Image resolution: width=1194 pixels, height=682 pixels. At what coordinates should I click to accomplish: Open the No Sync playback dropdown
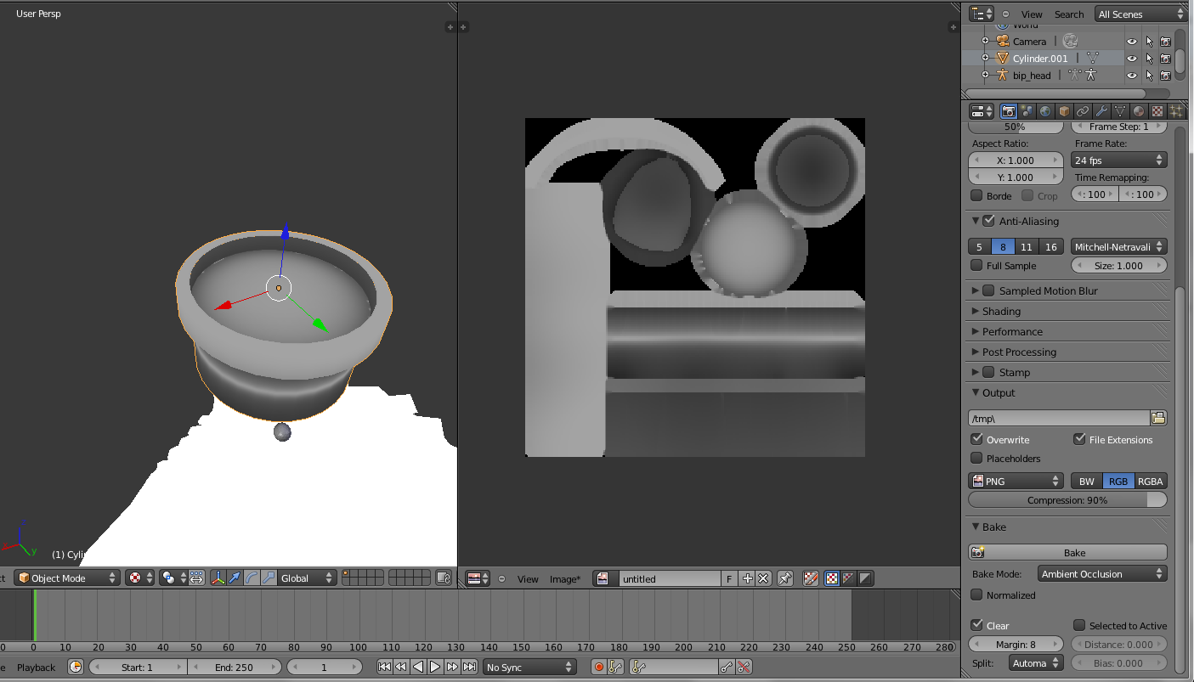(529, 667)
